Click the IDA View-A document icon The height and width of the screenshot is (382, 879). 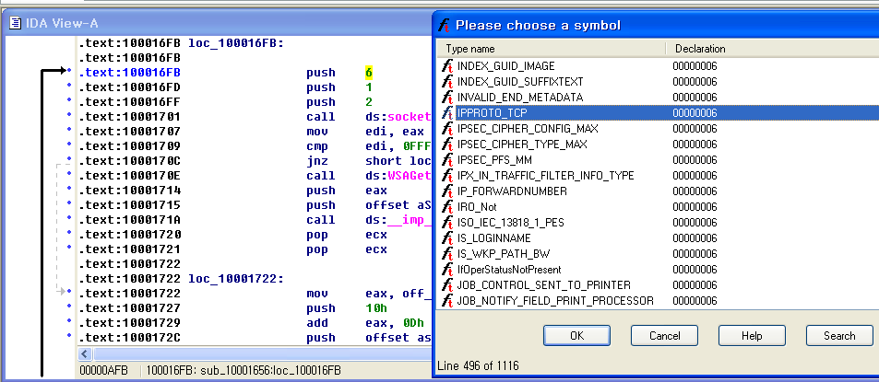(x=15, y=23)
